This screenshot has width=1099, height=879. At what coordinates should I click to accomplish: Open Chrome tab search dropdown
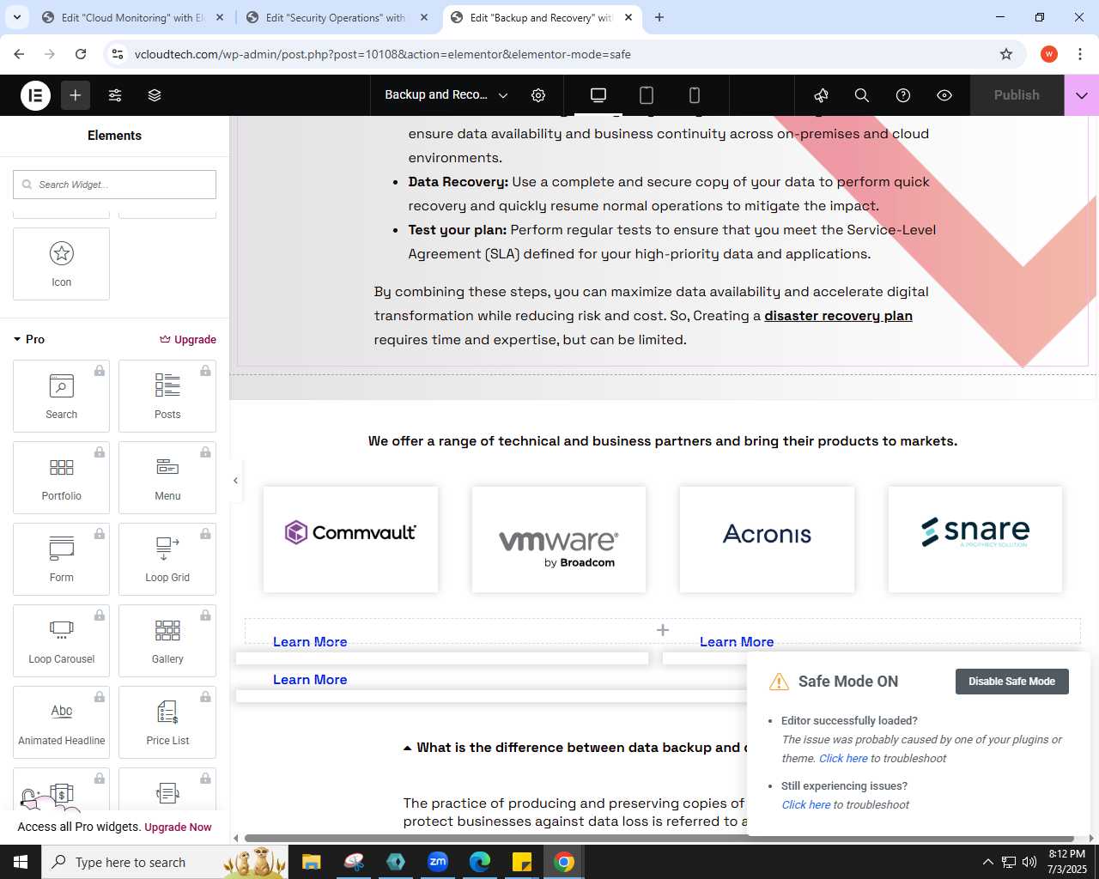pos(16,17)
